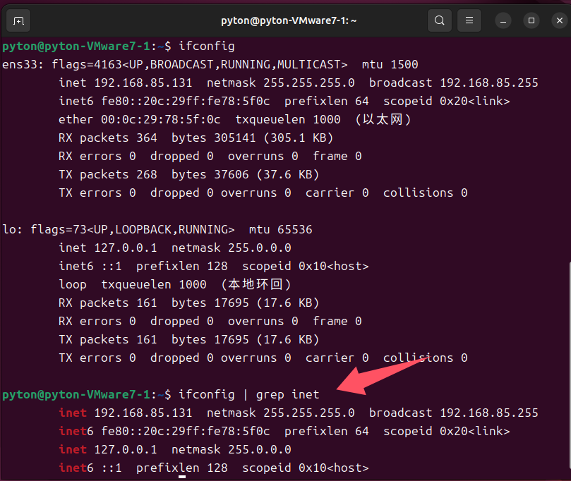Click the pyton@pyton-VMware7-1 title text
This screenshot has width=571, height=481.
coord(285,20)
